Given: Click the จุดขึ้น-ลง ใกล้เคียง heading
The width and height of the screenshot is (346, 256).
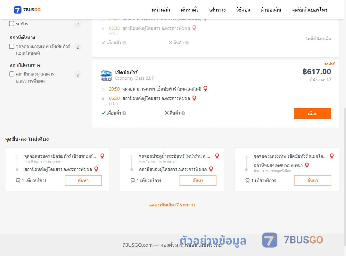Looking at the screenshot, I should (x=27, y=139).
